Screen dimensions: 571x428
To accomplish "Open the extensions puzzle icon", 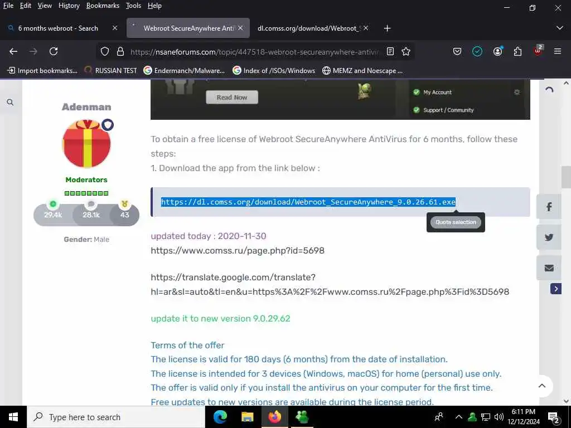I will pos(518,52).
